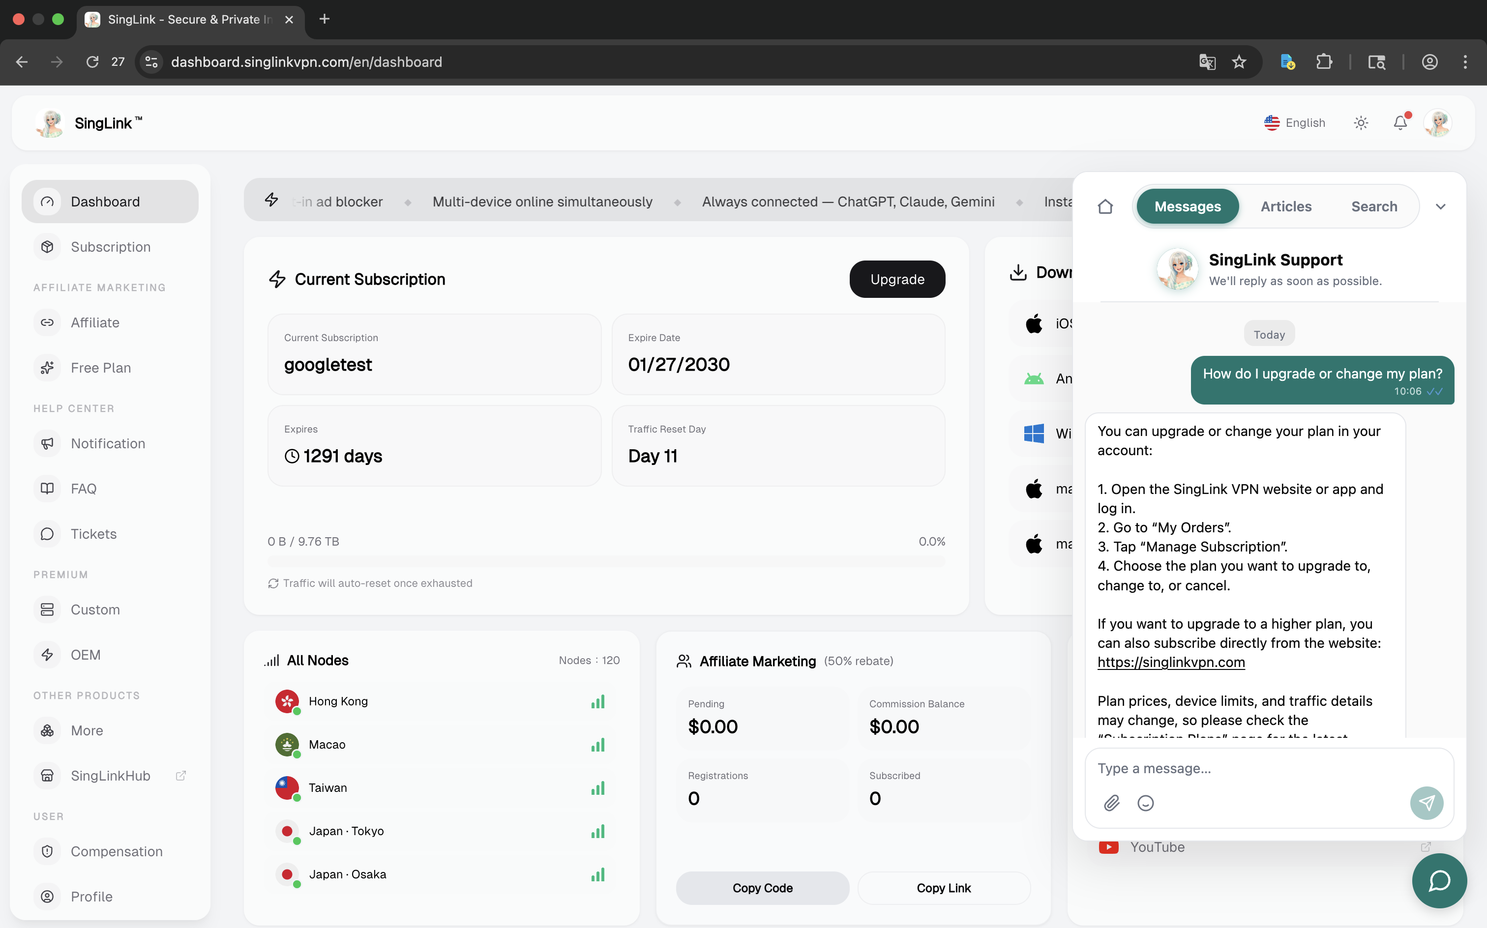The image size is (1487, 928).
Task: Click the site information icon in address bar
Action: 151,62
